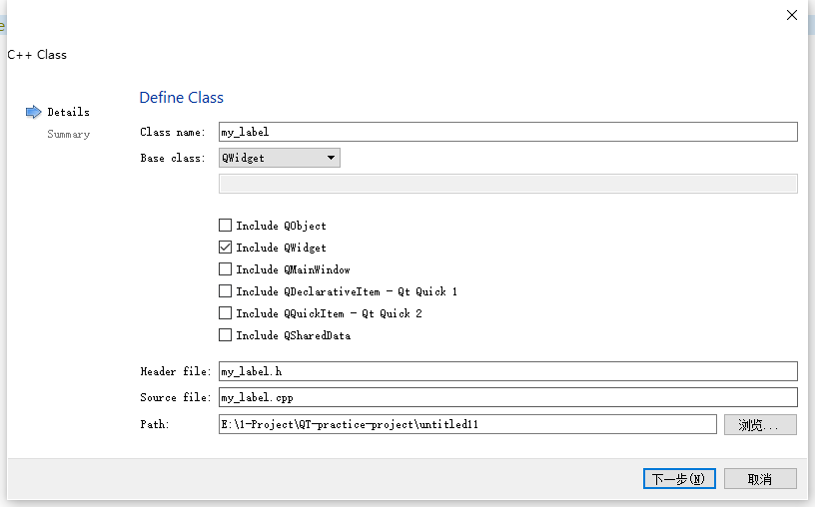
Task: Select the Details wizard step
Action: tap(68, 112)
